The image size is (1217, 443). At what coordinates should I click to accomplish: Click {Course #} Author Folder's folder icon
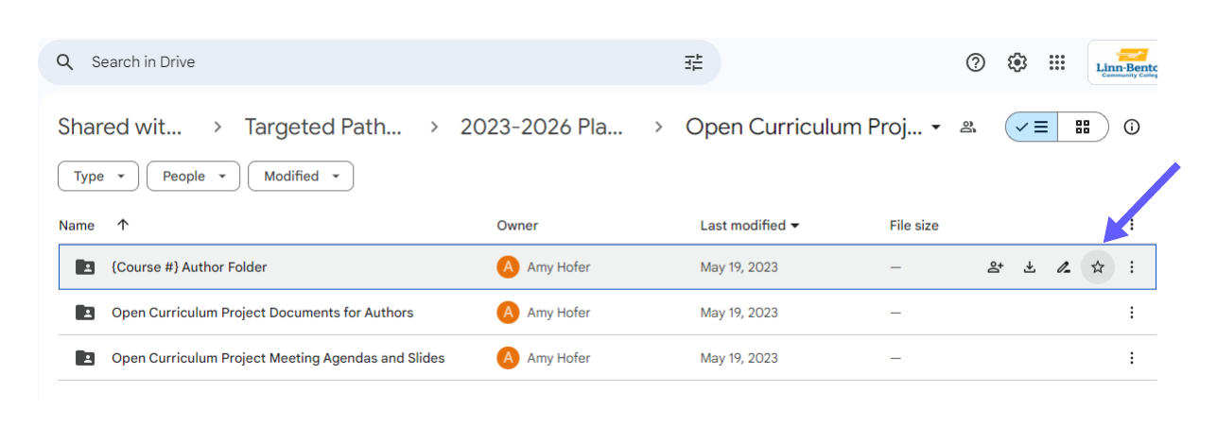85,267
